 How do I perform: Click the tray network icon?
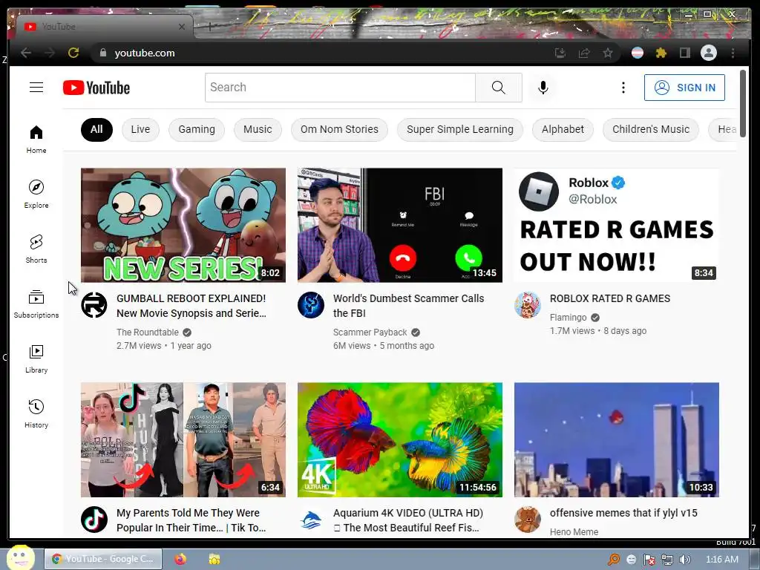pyautogui.click(x=667, y=560)
